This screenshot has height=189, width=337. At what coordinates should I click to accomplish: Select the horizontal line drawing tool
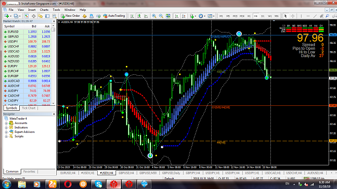coord(308,16)
